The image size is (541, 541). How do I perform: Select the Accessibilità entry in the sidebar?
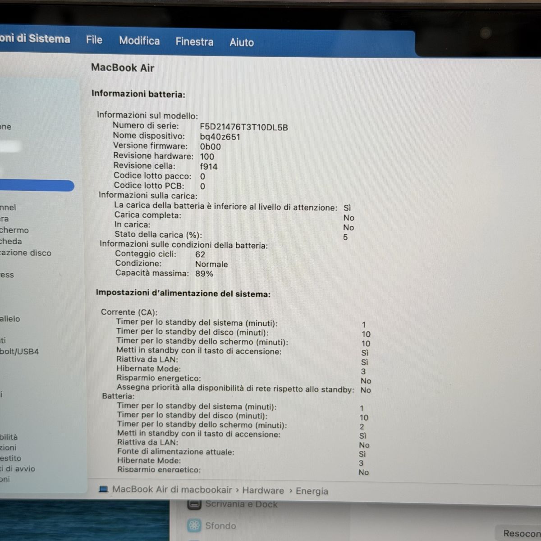click(x=9, y=437)
